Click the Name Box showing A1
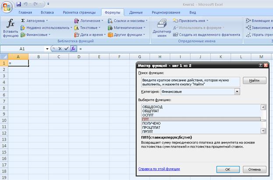The image size is (273, 180). click(x=23, y=49)
